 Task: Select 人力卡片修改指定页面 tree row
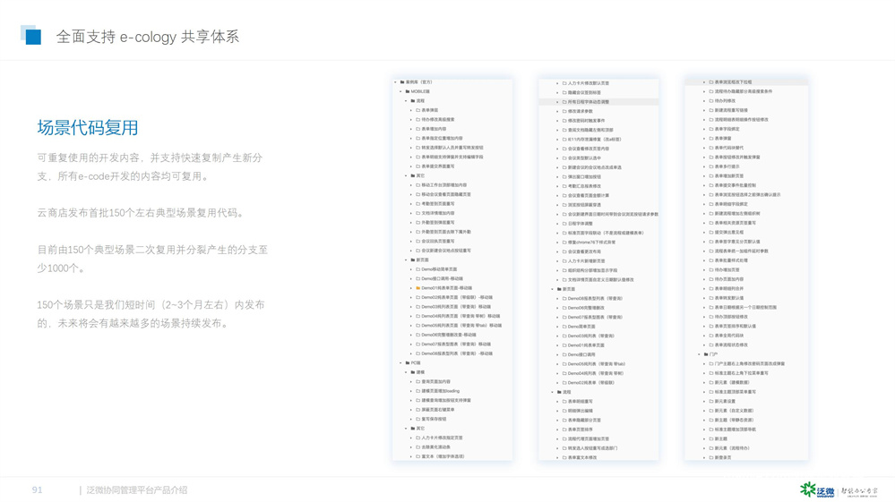coord(442,438)
